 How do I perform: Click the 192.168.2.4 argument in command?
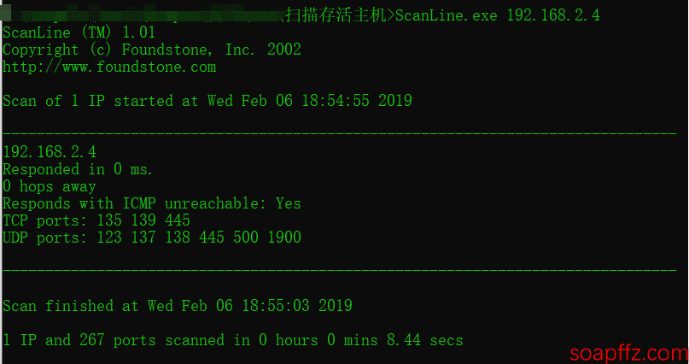[553, 16]
